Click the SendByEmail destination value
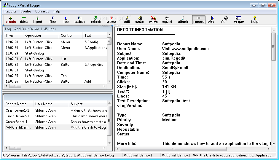 [175, 68]
